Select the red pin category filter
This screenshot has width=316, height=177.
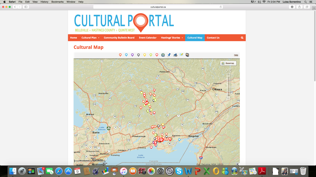point(157,55)
